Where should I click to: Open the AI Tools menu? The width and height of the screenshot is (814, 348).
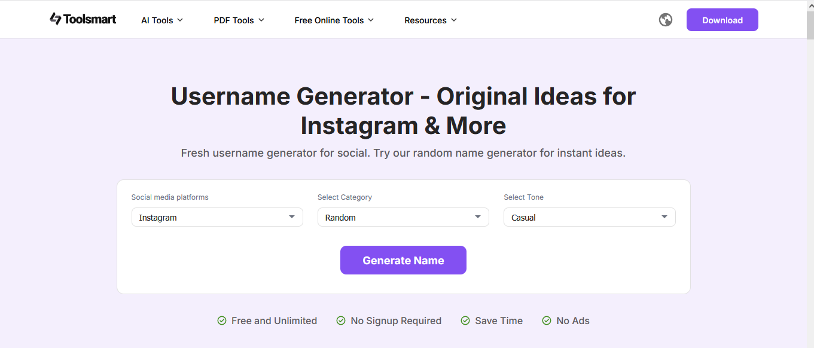point(162,20)
